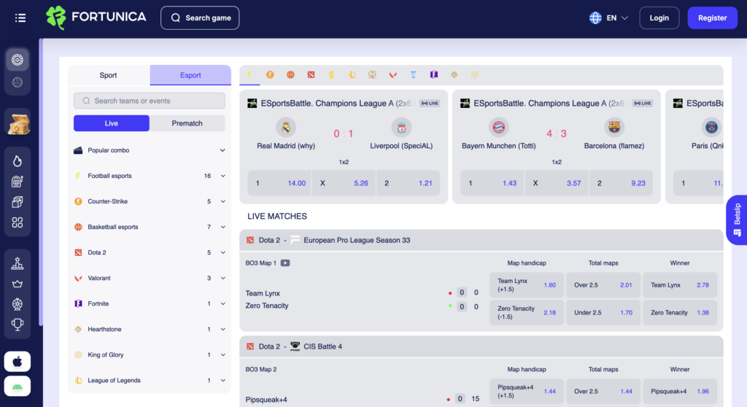The width and height of the screenshot is (747, 407).
Task: Select Counter-Strike icon in top filter bar
Action: click(x=270, y=75)
